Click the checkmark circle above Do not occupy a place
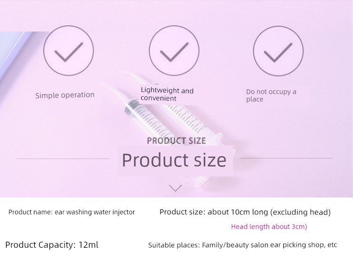 pyautogui.click(x=278, y=51)
